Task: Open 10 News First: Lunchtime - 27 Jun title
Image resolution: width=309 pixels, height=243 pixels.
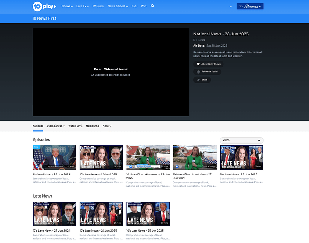Action: coord(192,176)
